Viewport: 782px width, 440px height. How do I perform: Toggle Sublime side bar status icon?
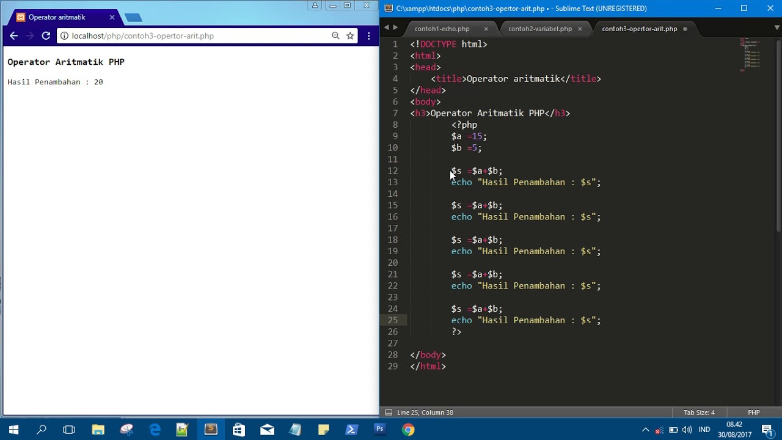pos(389,413)
